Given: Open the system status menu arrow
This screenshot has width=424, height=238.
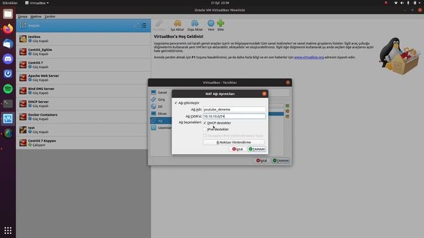Looking at the screenshot, I should pos(420,3).
